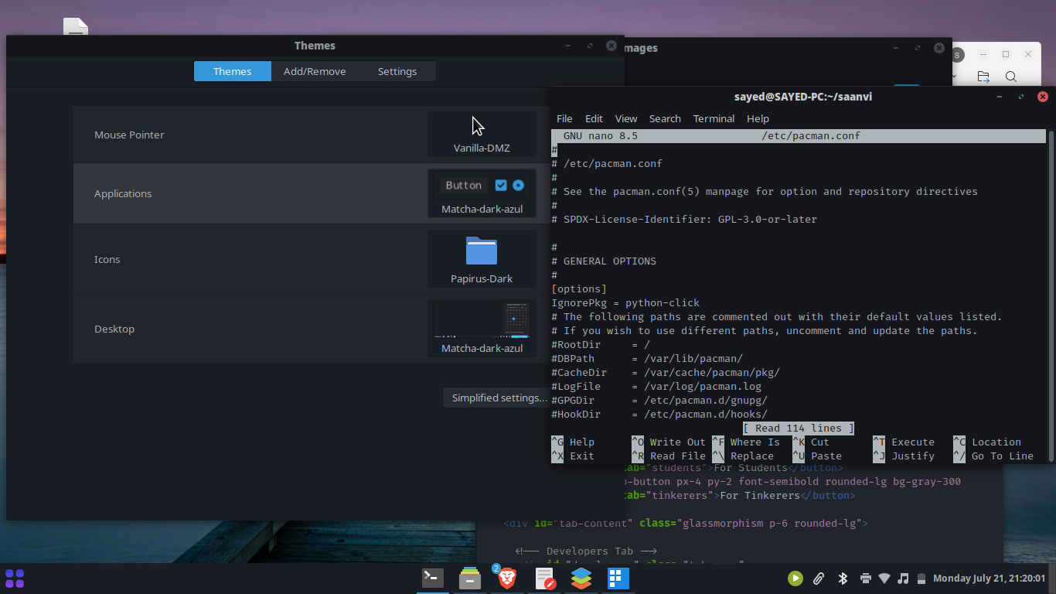Click the Applications row label

(x=123, y=193)
